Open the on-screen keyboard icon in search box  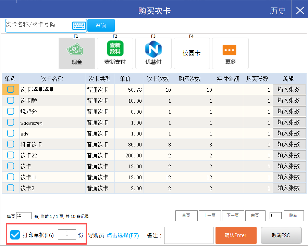[79, 25]
